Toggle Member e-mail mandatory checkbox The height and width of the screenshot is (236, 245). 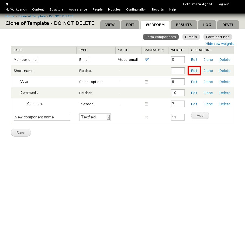point(146,60)
